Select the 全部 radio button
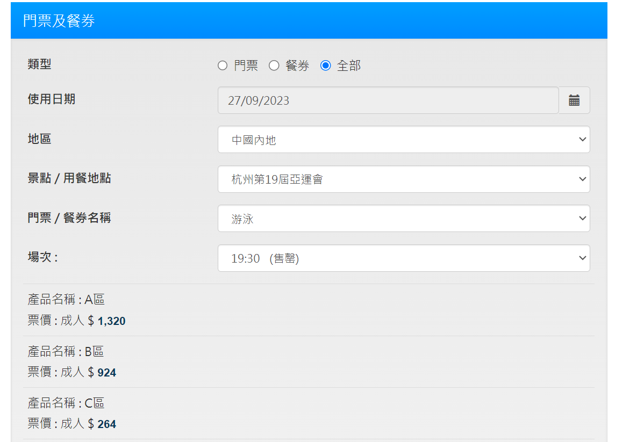Screen dimensions: 644x442 point(325,66)
